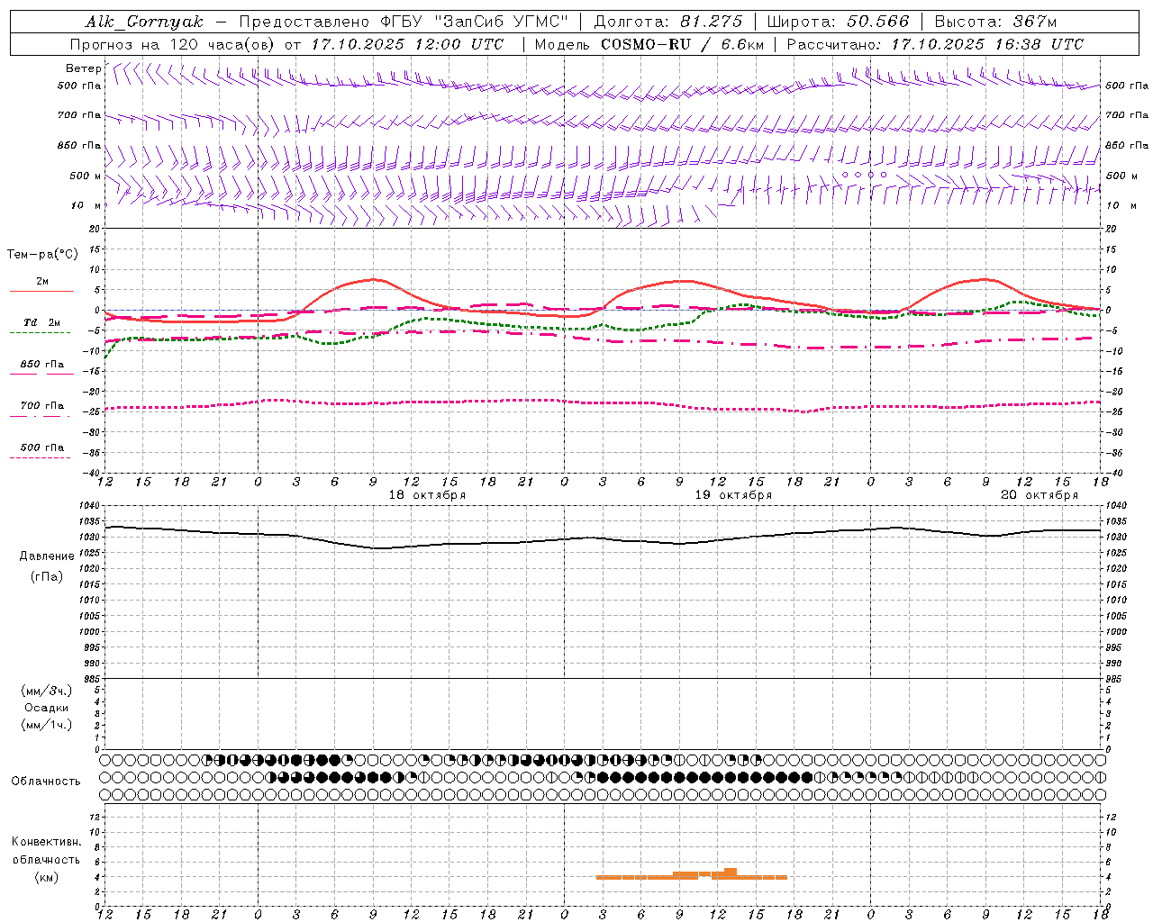Click the Td 2м dew point legend entry

(x=41, y=326)
